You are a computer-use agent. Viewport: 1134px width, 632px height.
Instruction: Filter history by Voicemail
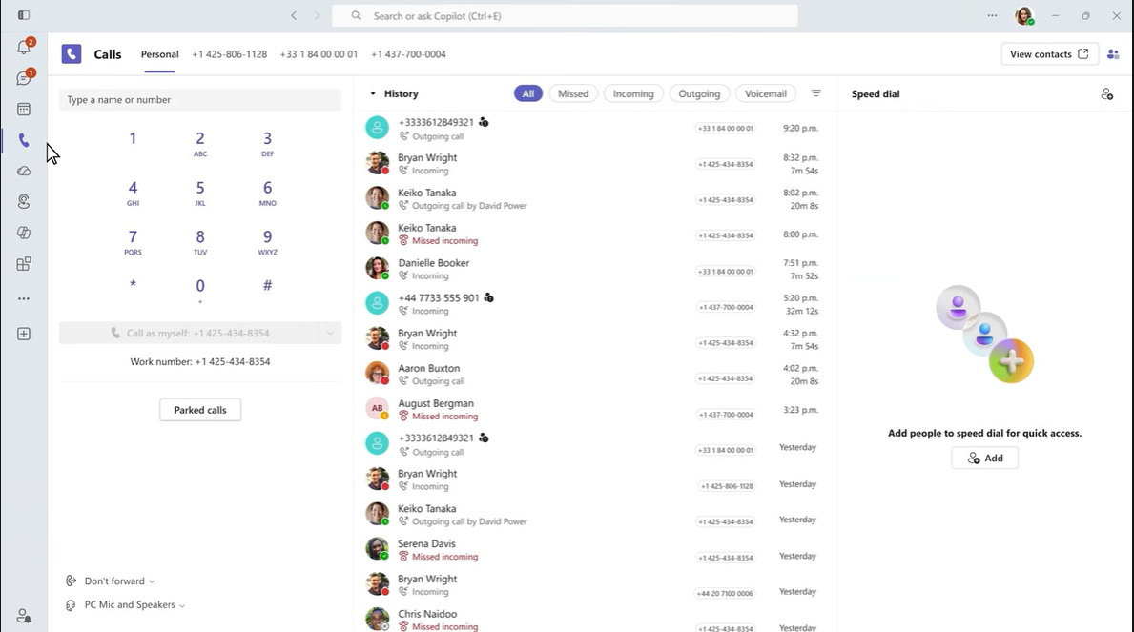point(765,93)
